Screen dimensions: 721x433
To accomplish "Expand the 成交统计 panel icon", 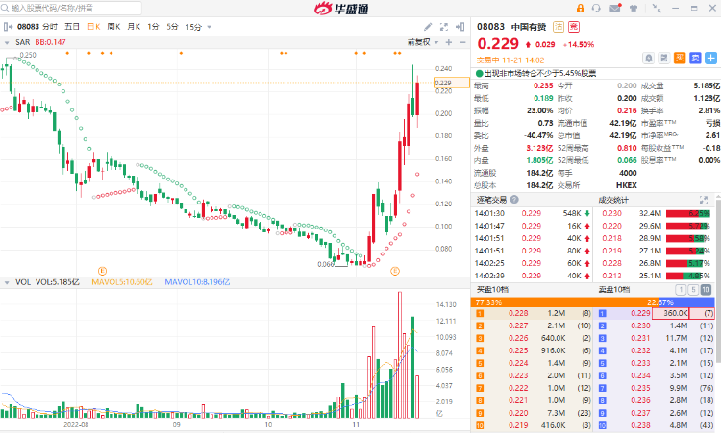I will (x=704, y=200).
